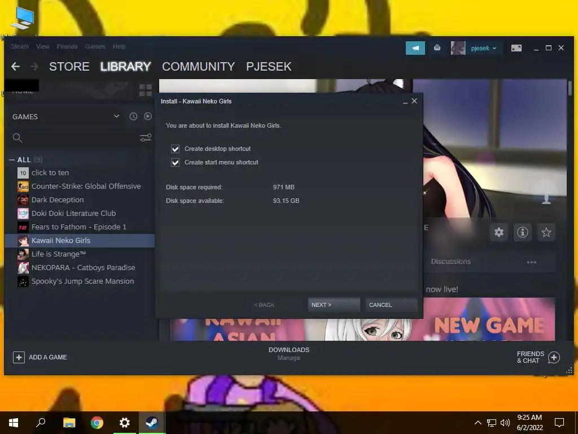The width and height of the screenshot is (578, 434).
Task: Open the Steam announcements megaphone icon
Action: tap(415, 48)
